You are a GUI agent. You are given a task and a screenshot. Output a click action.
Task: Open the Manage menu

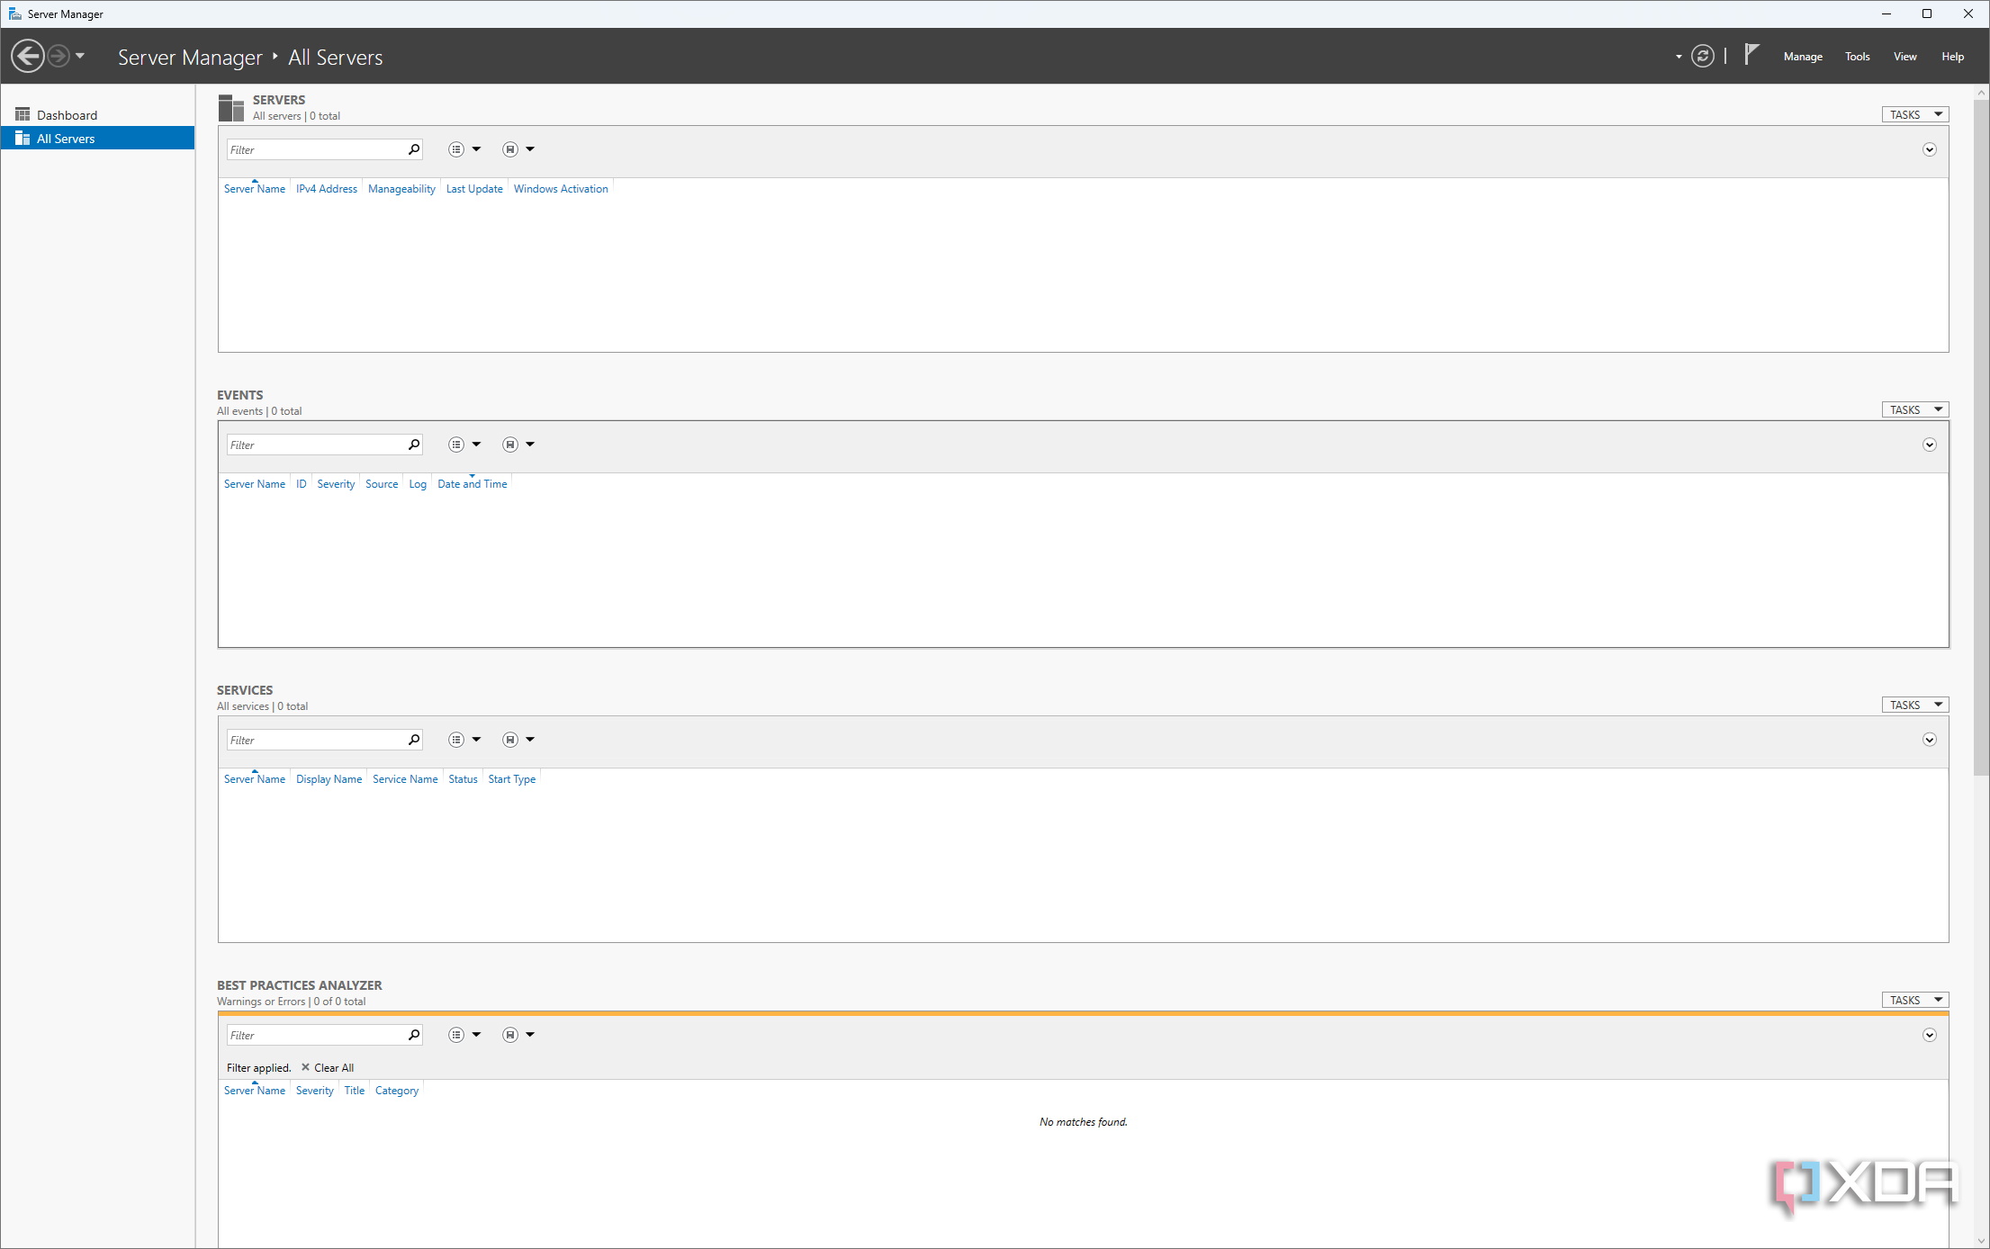pyautogui.click(x=1803, y=56)
